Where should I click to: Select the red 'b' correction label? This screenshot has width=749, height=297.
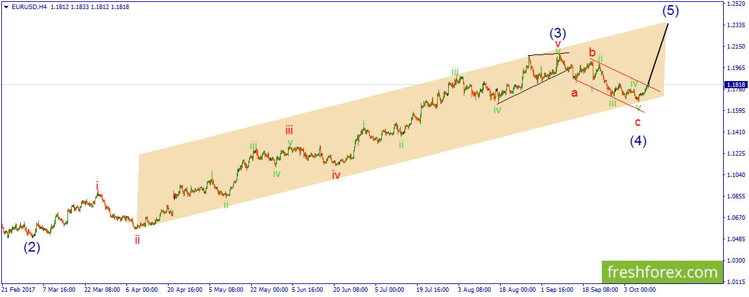(x=592, y=52)
